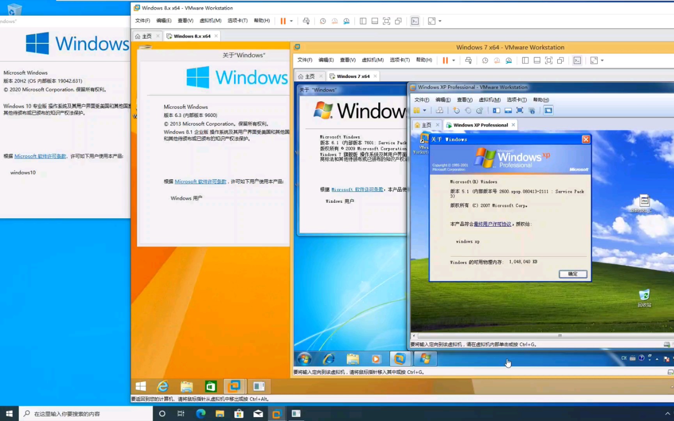674x421 pixels.
Task: Toggle thumbnail bar in Windows 7 VMware toolbar
Action: 537,60
